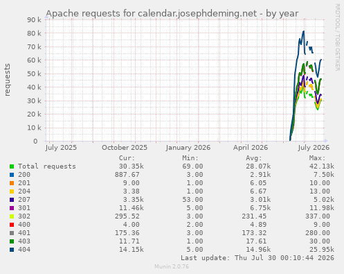Image resolution: width=344 pixels, height=274 pixels.
Task: Click the Total requests green legend swatch
Action: coord(12,166)
